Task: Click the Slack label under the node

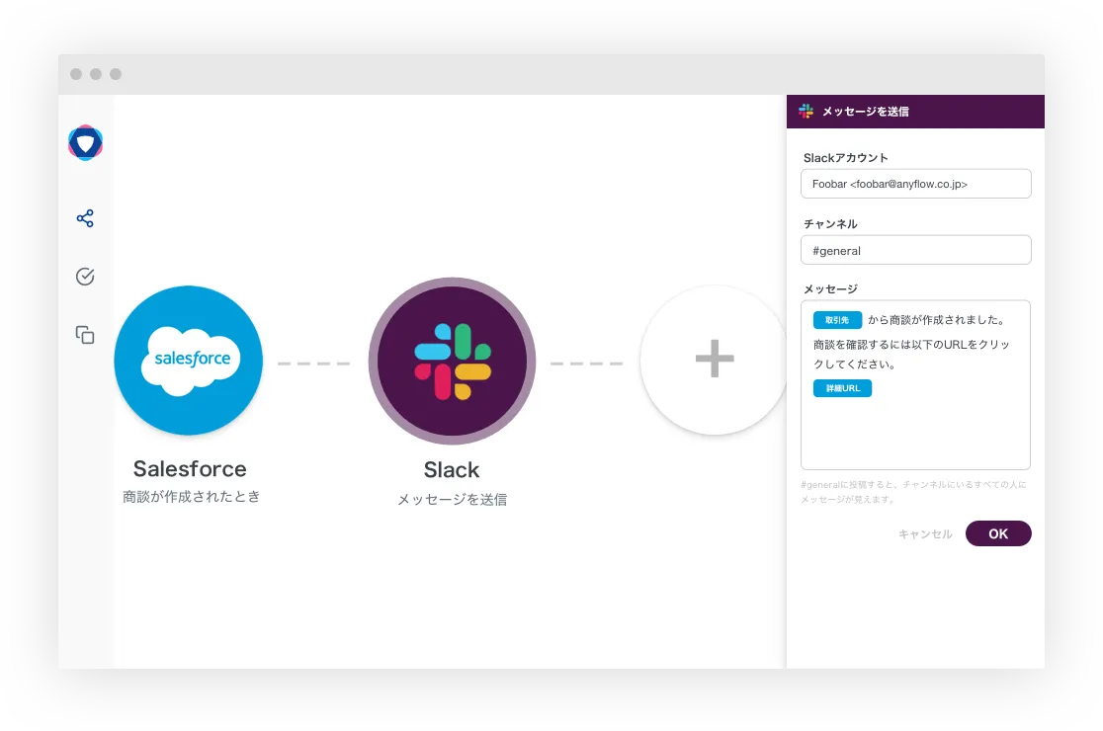Action: [x=452, y=470]
